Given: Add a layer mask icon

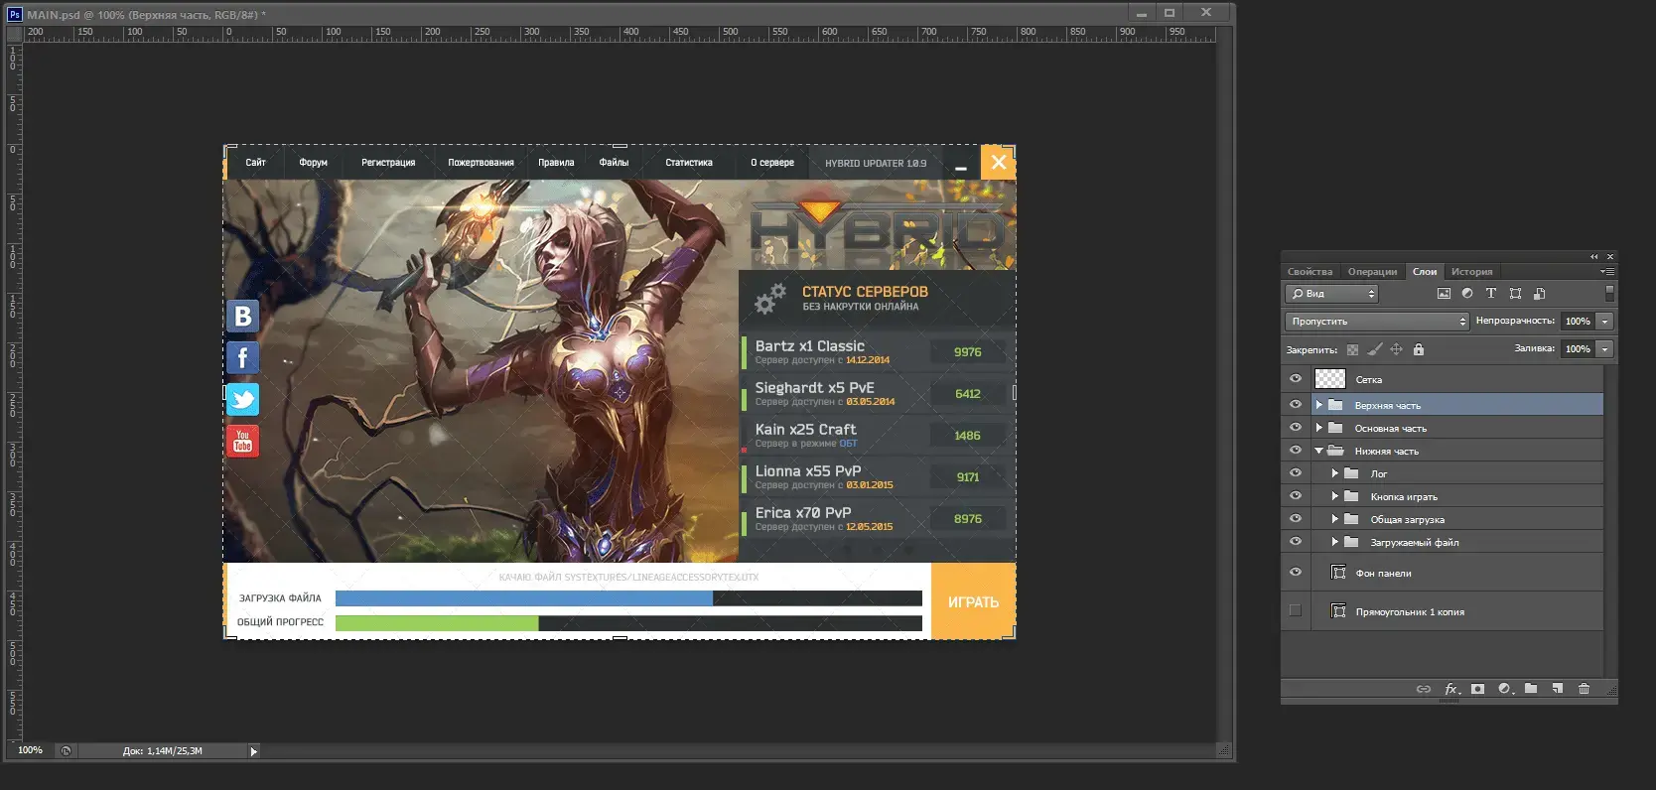Looking at the screenshot, I should (x=1478, y=689).
